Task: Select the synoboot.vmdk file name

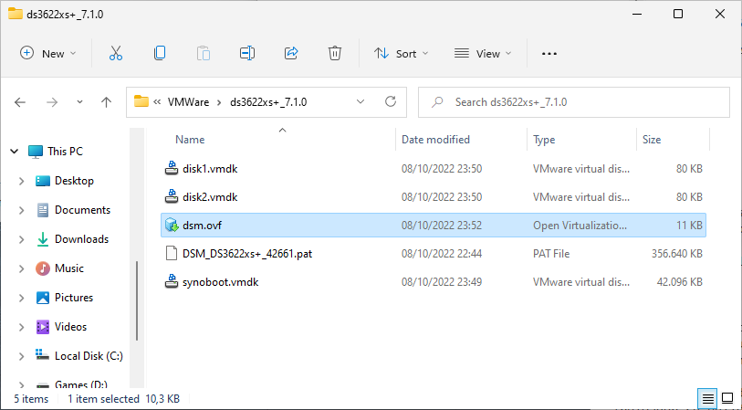Action: point(221,282)
